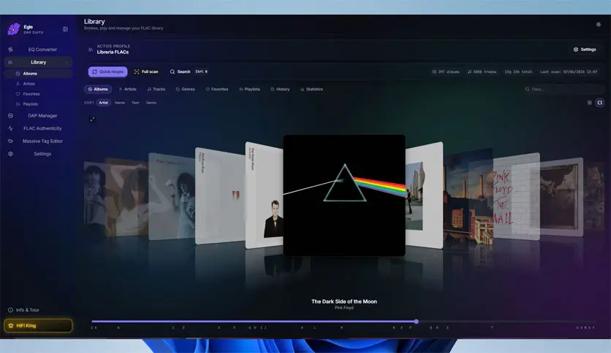The image size is (611, 353).
Task: Click the Last scan timestamp
Action: tap(569, 72)
